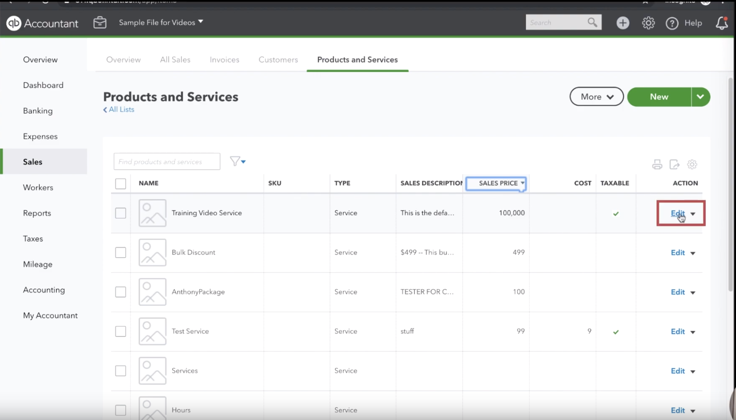The height and width of the screenshot is (420, 736).
Task: Click Test Service image placeholder
Action: (152, 331)
